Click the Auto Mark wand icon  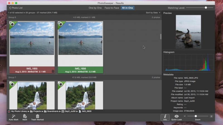point(13,116)
